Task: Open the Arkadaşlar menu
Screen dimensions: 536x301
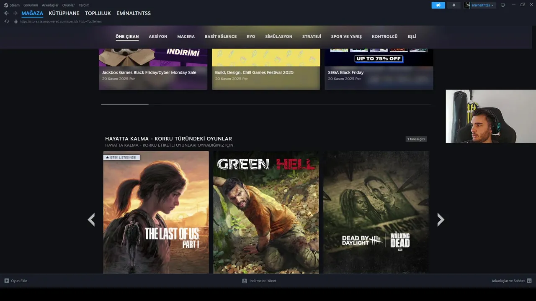Action: (50, 5)
